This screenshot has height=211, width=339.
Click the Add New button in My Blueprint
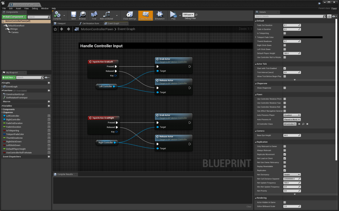click(x=9, y=77)
